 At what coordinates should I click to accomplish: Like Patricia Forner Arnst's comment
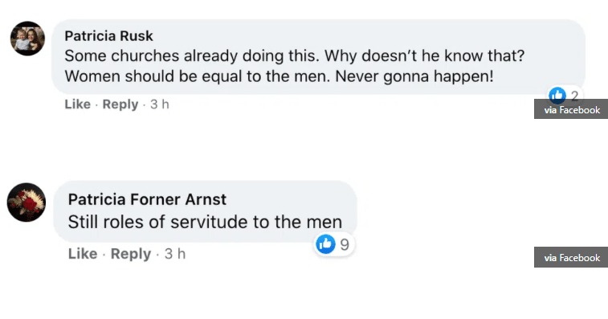click(x=83, y=253)
